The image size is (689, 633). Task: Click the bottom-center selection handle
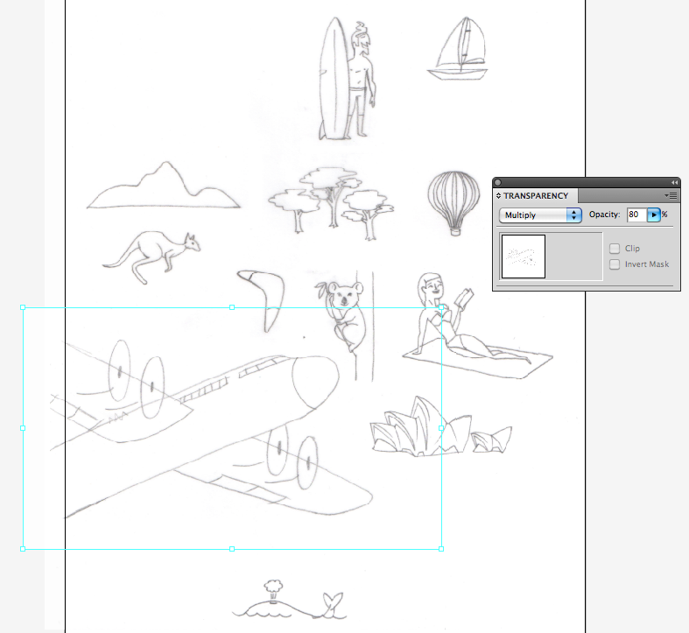coord(232,549)
